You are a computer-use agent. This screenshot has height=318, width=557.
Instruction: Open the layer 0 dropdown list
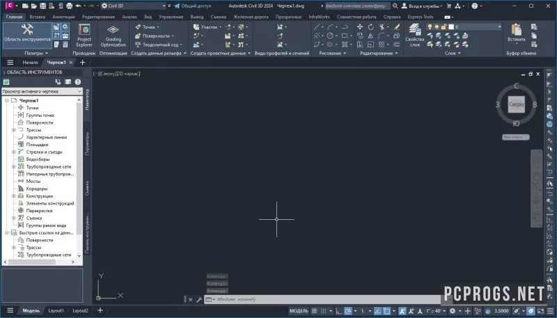[499, 27]
